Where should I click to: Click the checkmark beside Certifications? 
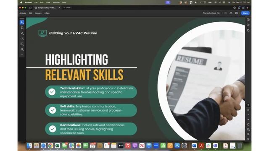53,129
